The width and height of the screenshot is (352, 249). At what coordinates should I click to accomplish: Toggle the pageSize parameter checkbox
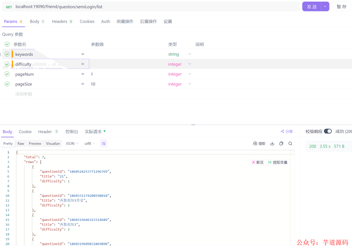(7, 84)
